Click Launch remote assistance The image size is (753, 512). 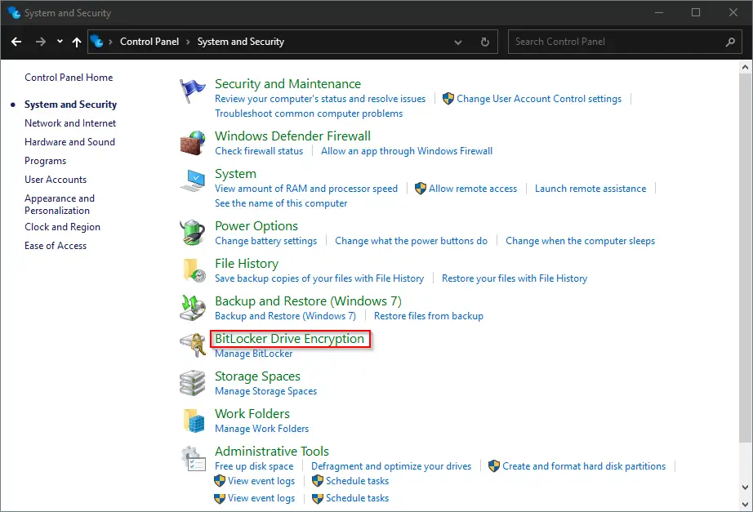tap(590, 189)
